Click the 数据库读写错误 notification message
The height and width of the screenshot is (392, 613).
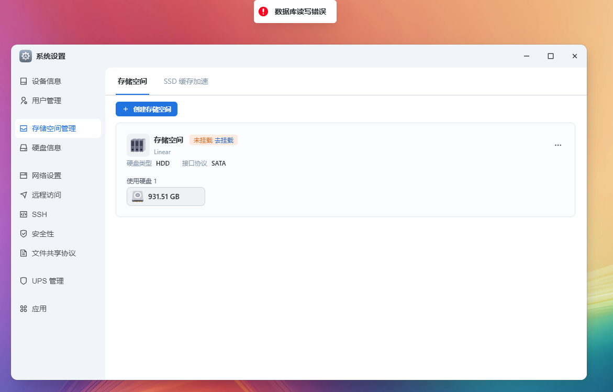(300, 12)
